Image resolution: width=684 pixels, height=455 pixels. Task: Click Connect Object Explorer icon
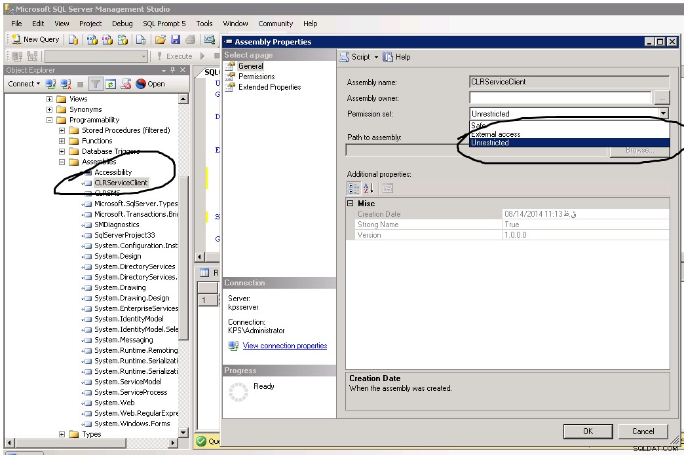(50, 84)
